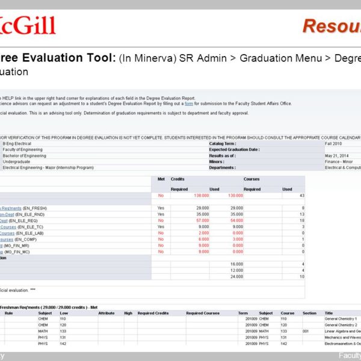Open the MG_FIN_MC area link
Screen dimensions: 361x361
2,252
